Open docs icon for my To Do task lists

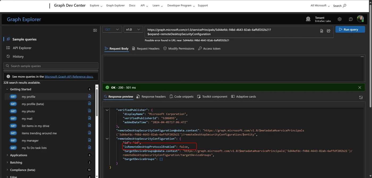[90, 148]
